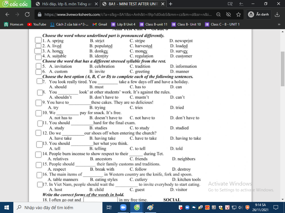
Task: Mark the checkbox for question 14
Action: click(x=39, y=154)
